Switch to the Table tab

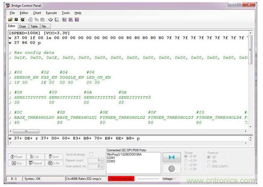pyautogui.click(x=34, y=26)
